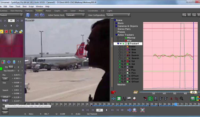Click the red delete-to-graph cube icon

pyautogui.click(x=113, y=92)
